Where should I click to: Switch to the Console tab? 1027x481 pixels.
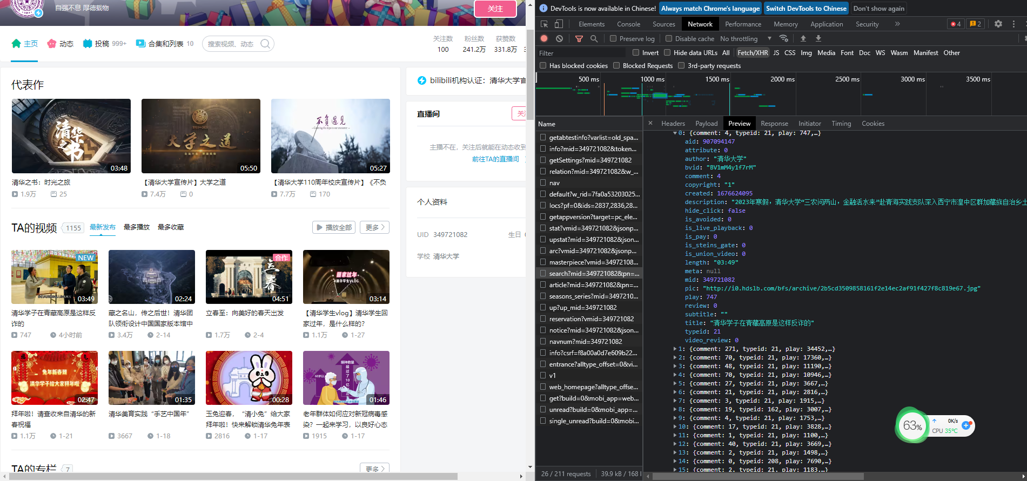click(x=628, y=24)
